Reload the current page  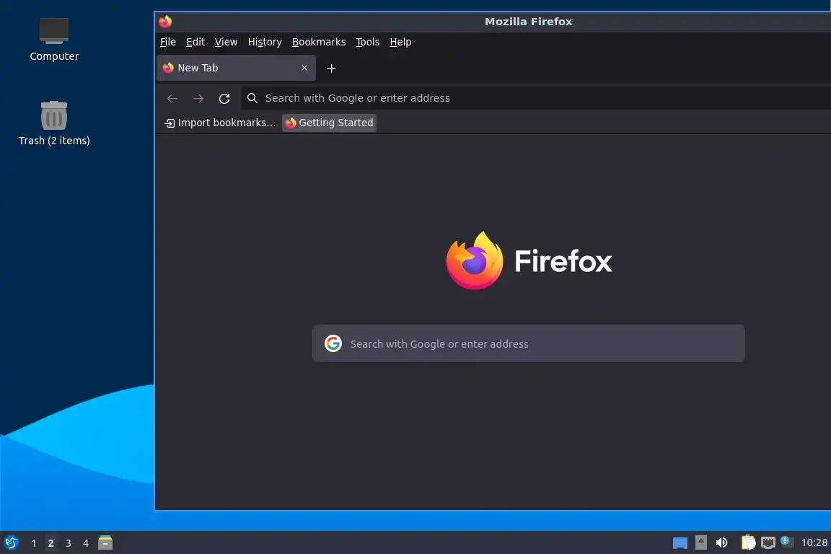224,98
